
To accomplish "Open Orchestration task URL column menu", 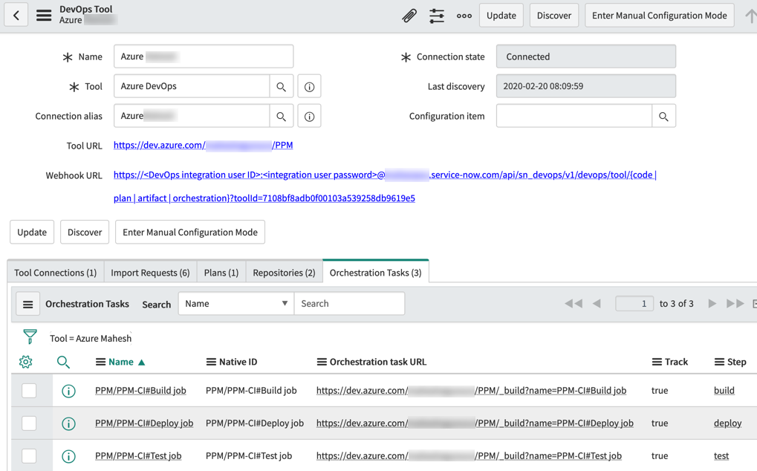I will pos(322,362).
